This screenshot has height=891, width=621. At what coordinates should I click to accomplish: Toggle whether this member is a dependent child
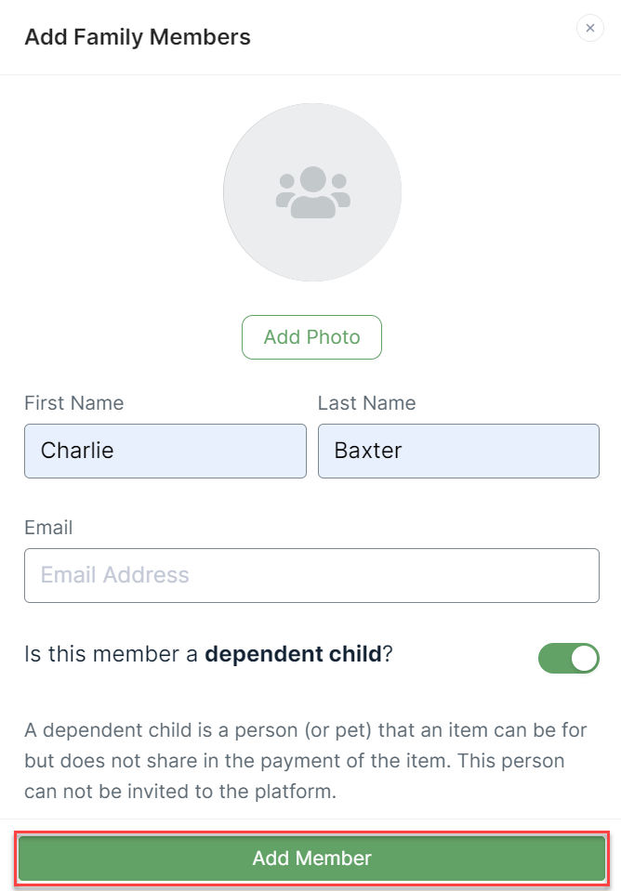(569, 658)
